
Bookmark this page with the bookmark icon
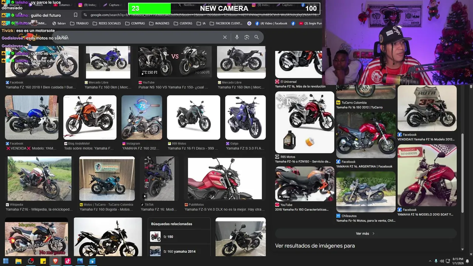(75, 15)
